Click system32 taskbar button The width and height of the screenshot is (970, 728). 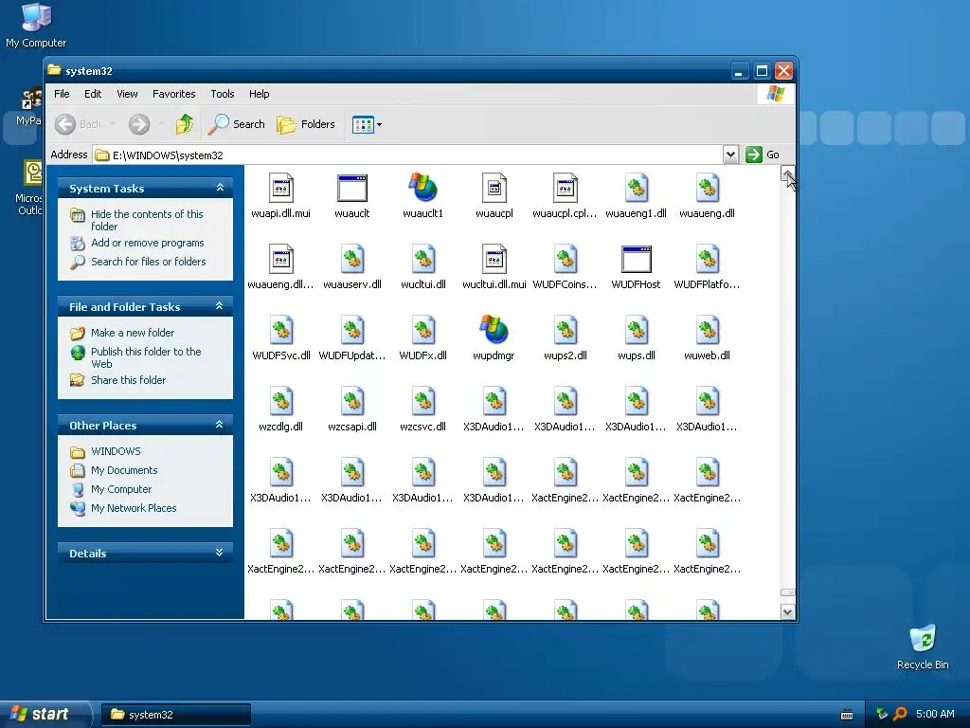click(x=175, y=715)
